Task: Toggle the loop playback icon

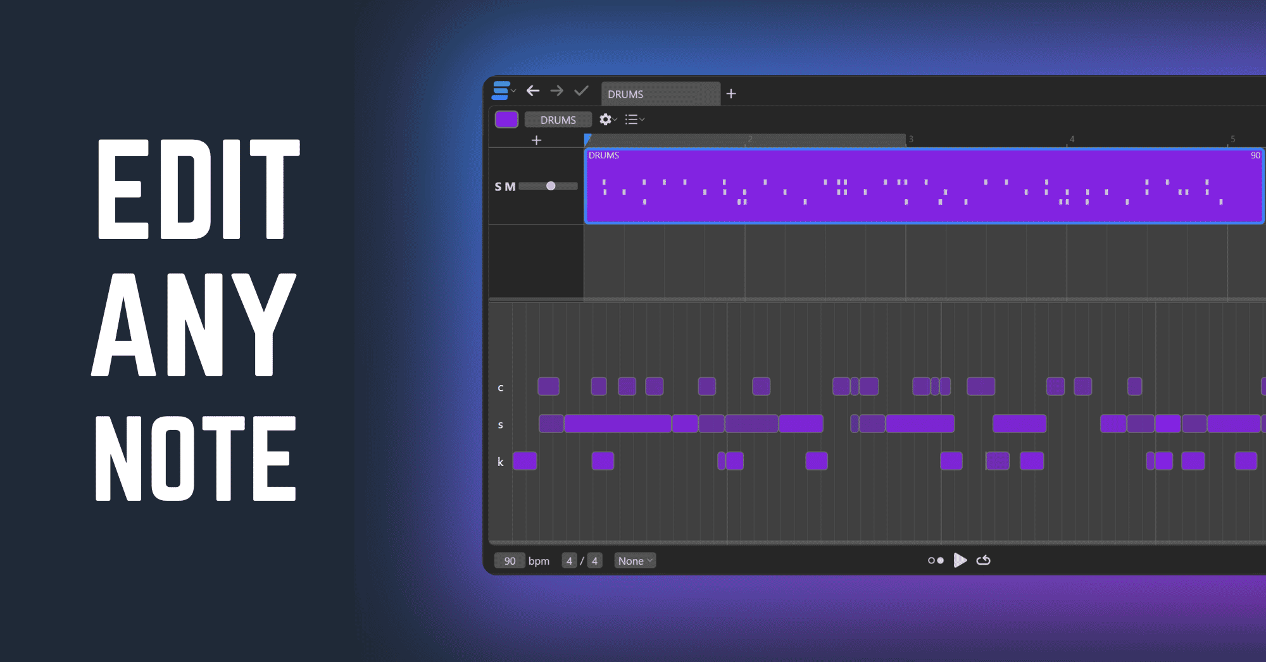Action: point(983,560)
